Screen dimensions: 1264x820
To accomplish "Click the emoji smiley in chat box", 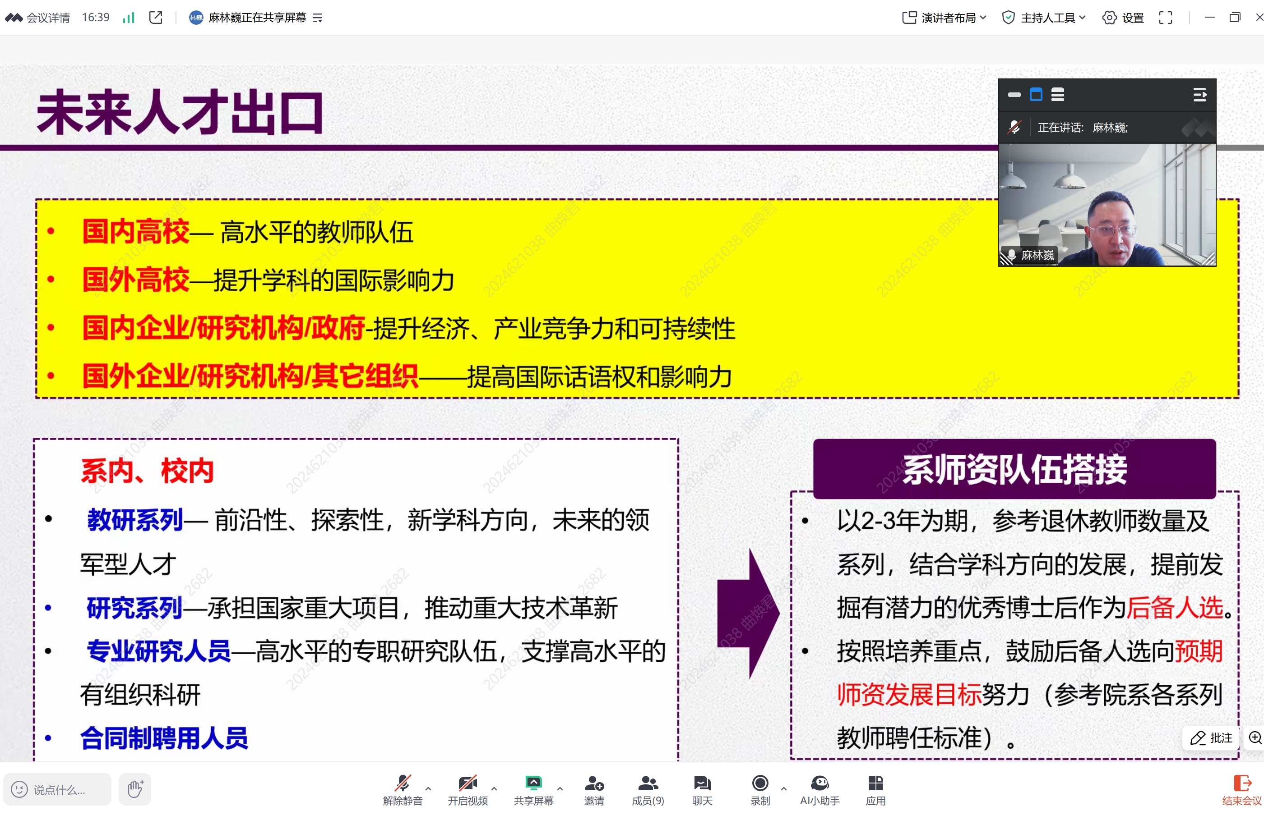I will [x=20, y=790].
